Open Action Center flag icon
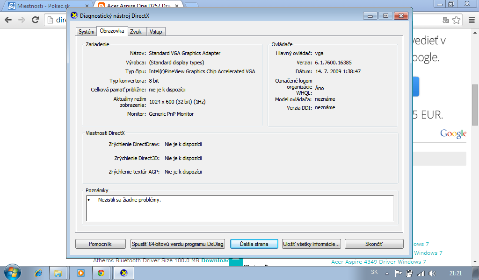 (x=398, y=273)
